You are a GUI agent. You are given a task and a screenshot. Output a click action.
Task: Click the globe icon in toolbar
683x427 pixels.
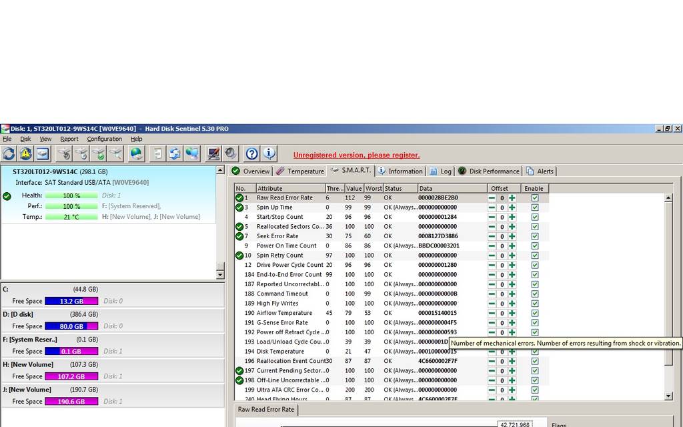(136, 154)
